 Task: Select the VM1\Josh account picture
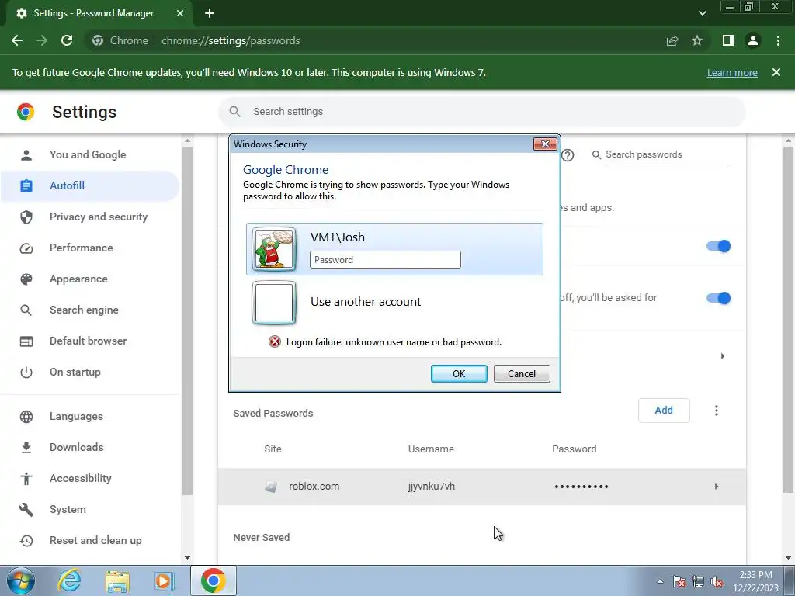274,249
